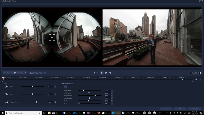Click the X-right Center slider handle

click(x=95, y=96)
